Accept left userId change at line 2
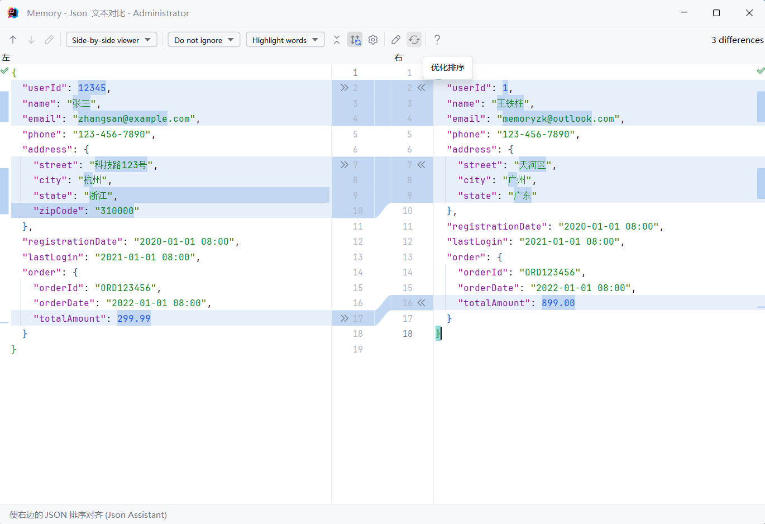 [344, 88]
